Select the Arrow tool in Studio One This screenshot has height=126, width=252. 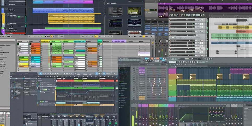41,74
